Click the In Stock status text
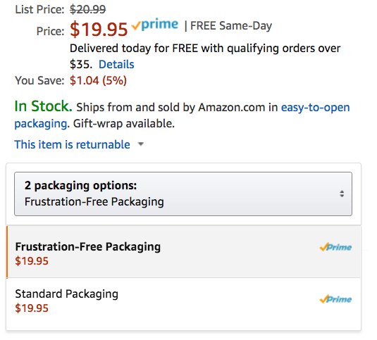 tap(43, 106)
